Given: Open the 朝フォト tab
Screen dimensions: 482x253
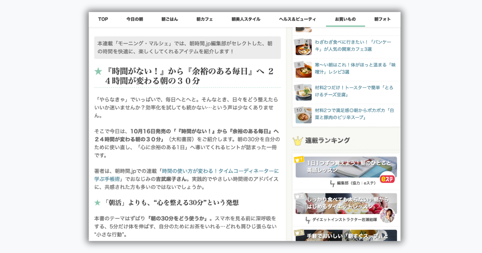Looking at the screenshot, I should coord(382,19).
